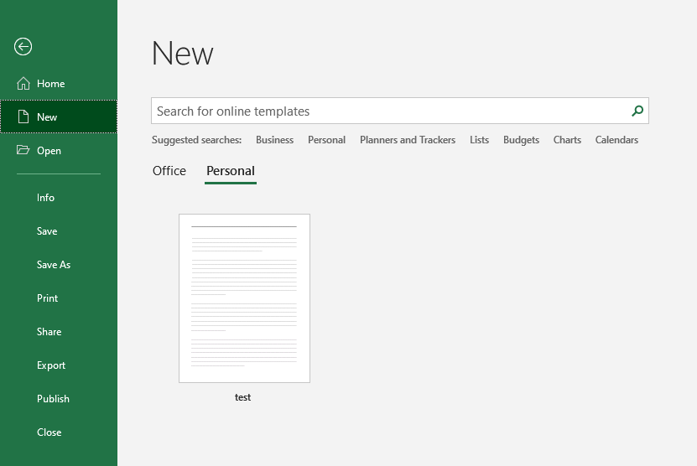This screenshot has width=697, height=466.
Task: Click the 'test' template name label
Action: coord(242,397)
